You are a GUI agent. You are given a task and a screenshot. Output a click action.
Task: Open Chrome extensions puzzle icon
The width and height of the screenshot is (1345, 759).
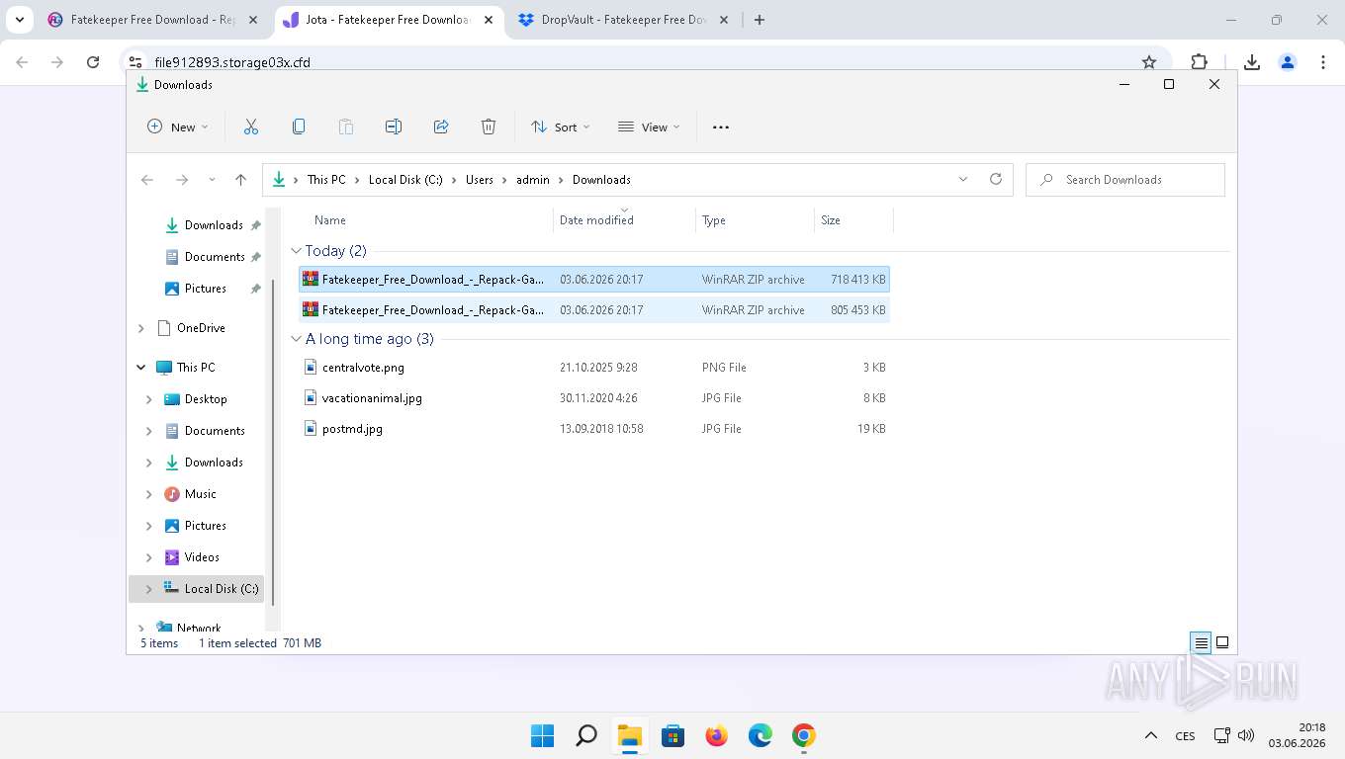point(1199,62)
